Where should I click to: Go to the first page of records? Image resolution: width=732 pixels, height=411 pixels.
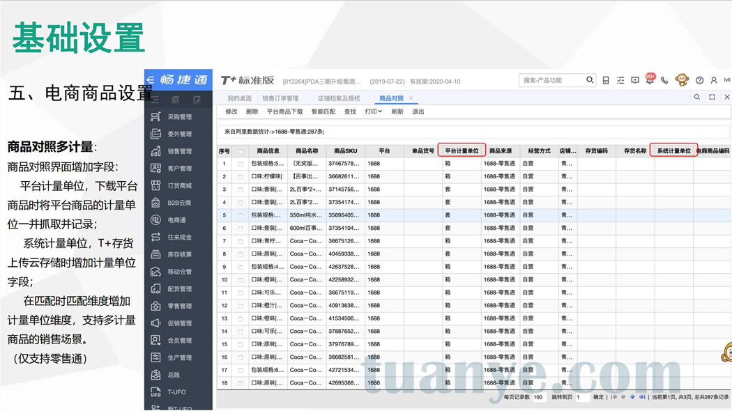614,397
